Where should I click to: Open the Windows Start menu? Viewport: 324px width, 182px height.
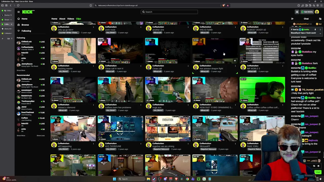114,179
